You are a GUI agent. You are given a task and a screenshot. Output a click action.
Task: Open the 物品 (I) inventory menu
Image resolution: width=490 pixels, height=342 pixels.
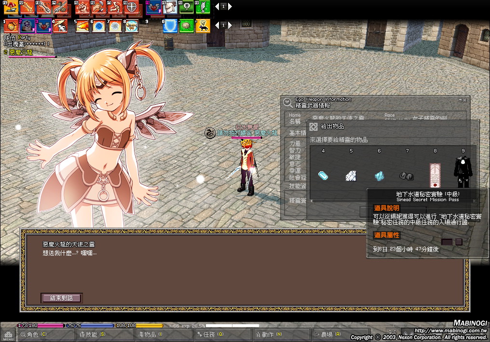[163, 334]
